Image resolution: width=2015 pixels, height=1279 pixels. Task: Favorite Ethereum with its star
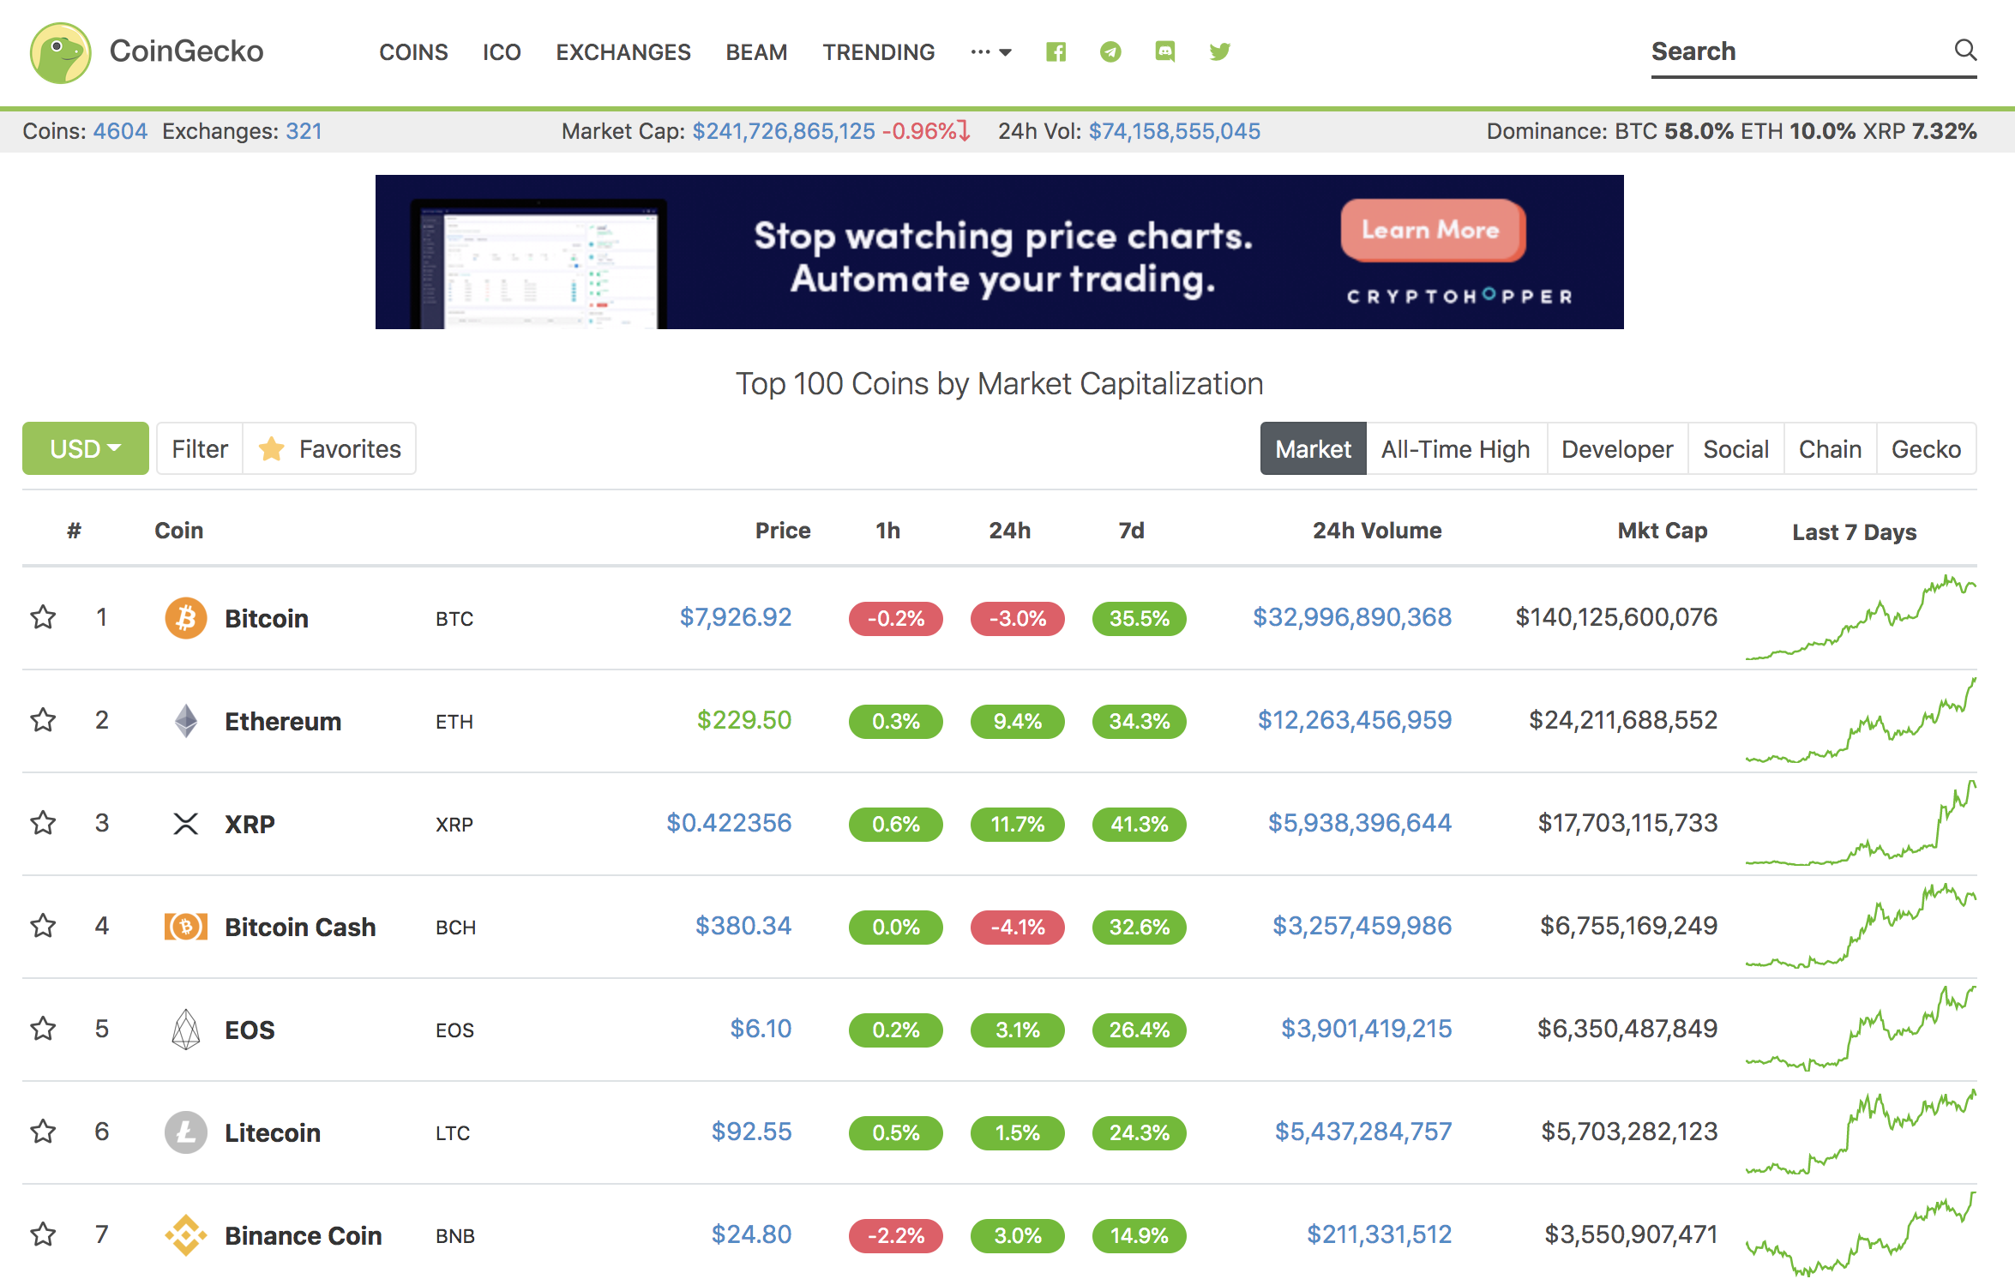(x=43, y=720)
